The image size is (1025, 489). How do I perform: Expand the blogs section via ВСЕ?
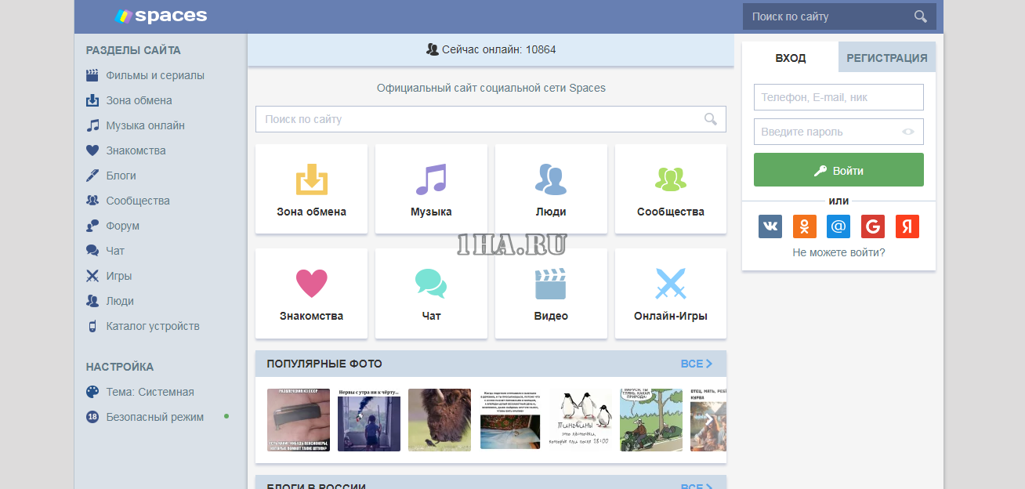[x=696, y=486]
